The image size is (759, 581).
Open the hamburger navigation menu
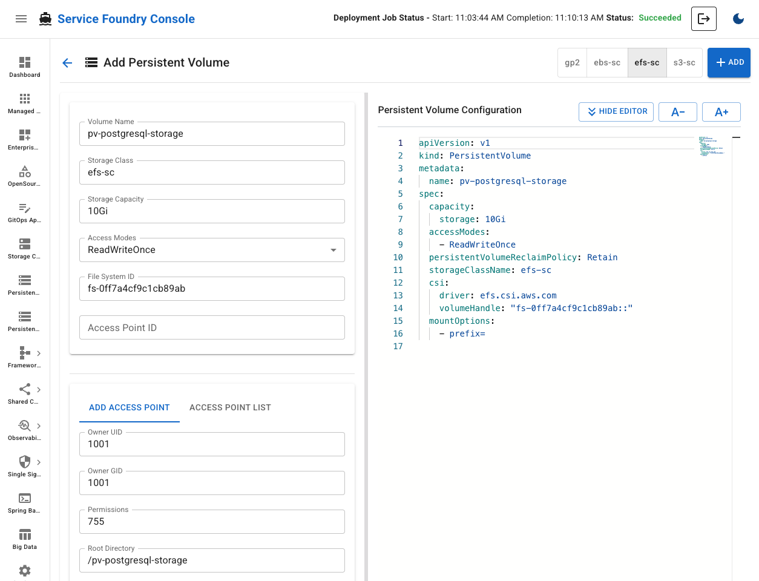click(x=21, y=19)
